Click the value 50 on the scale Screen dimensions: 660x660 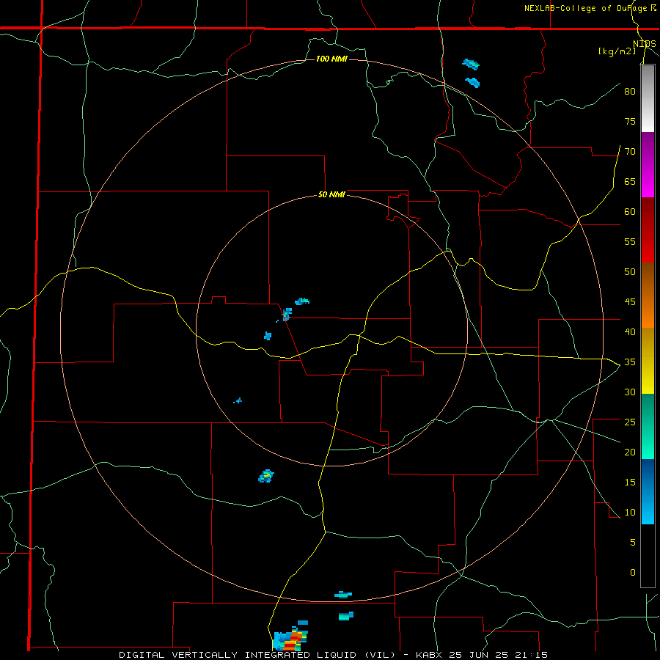click(630, 271)
